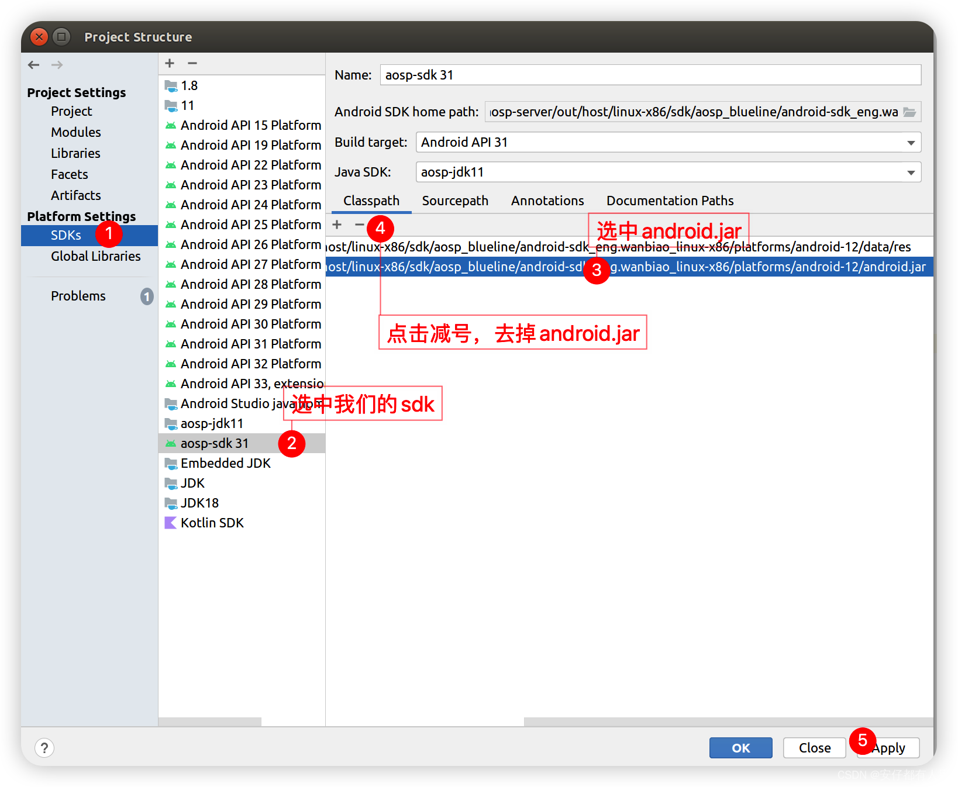Click the Problems count badge
The height and width of the screenshot is (787, 958).
pyautogui.click(x=147, y=296)
